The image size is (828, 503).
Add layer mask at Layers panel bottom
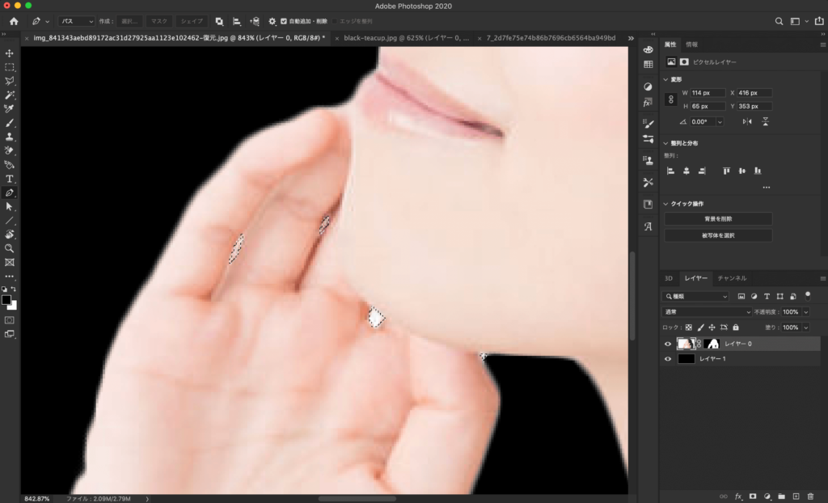coord(753,497)
